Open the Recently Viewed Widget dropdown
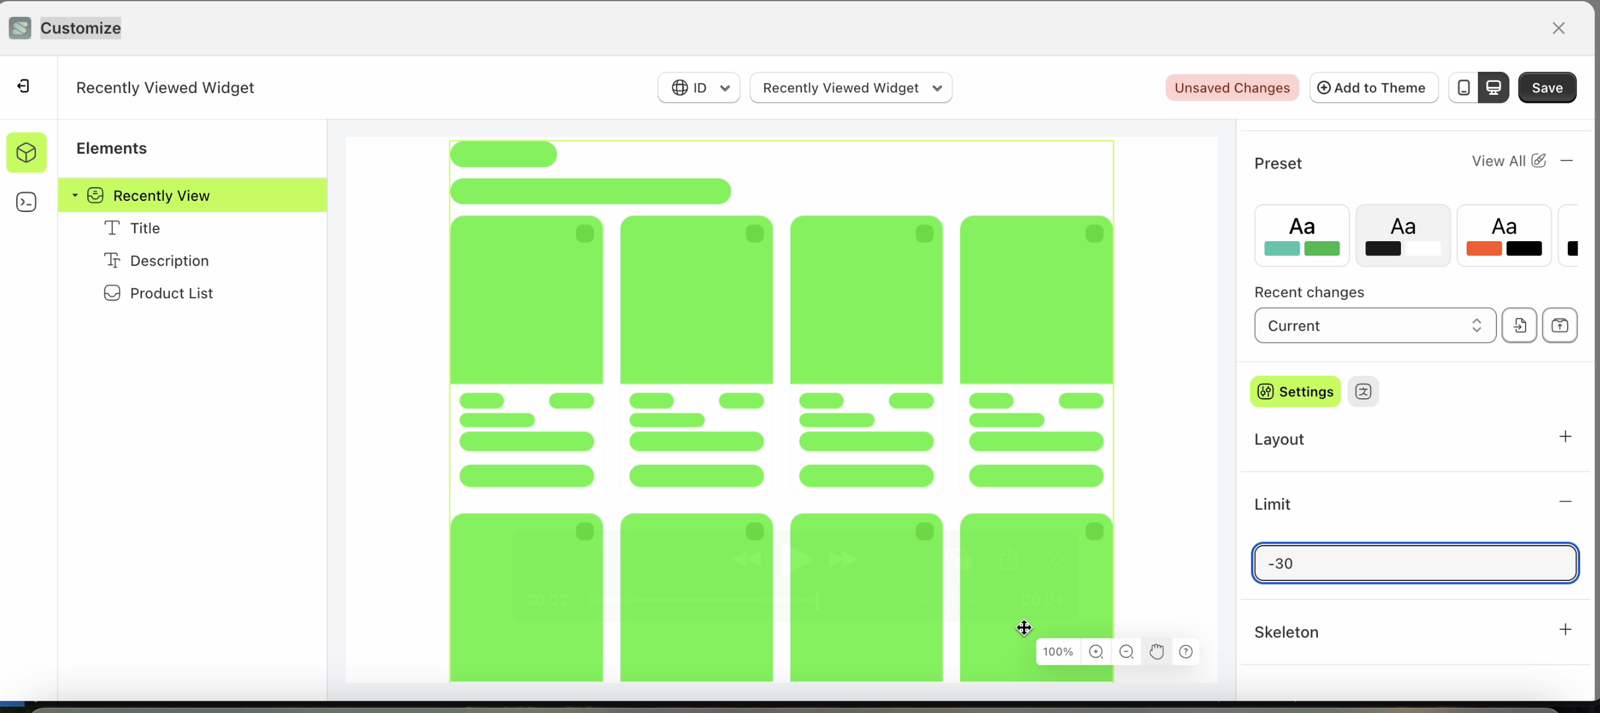The image size is (1600, 713). click(x=851, y=87)
